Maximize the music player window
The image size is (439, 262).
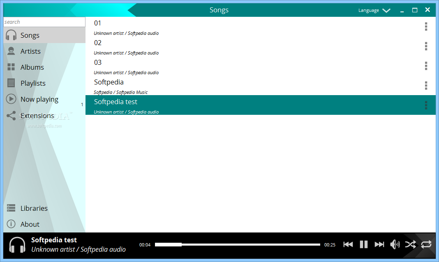[415, 10]
